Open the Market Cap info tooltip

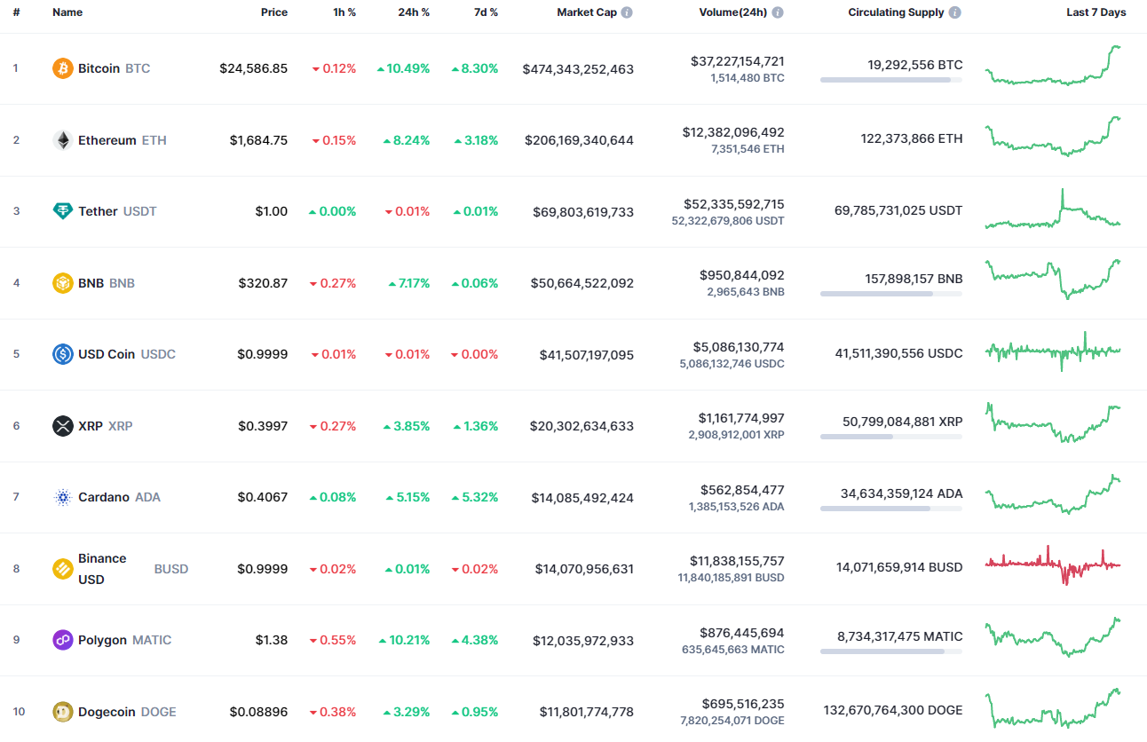click(628, 12)
